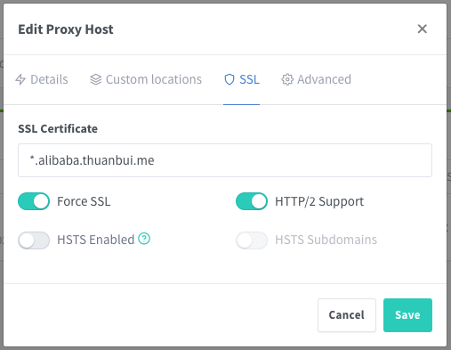Screen dimensions: 451x350
Task: Open the Custom locations tab
Action: tap(146, 79)
